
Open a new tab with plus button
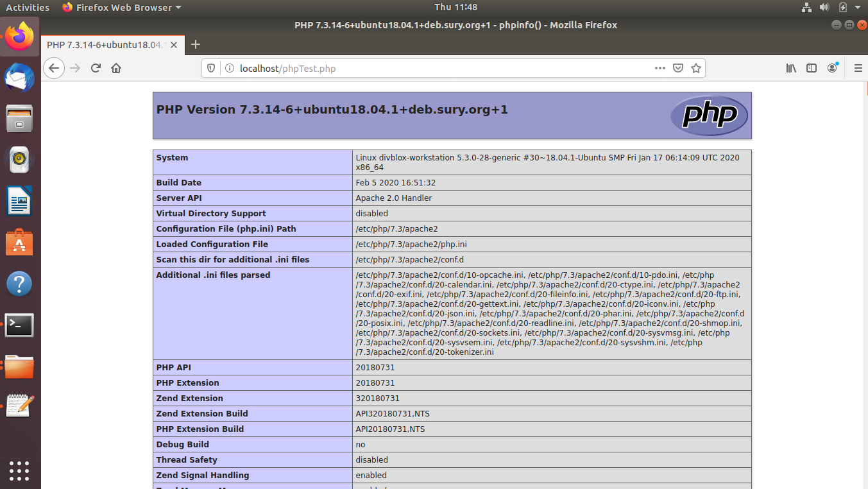(x=196, y=44)
